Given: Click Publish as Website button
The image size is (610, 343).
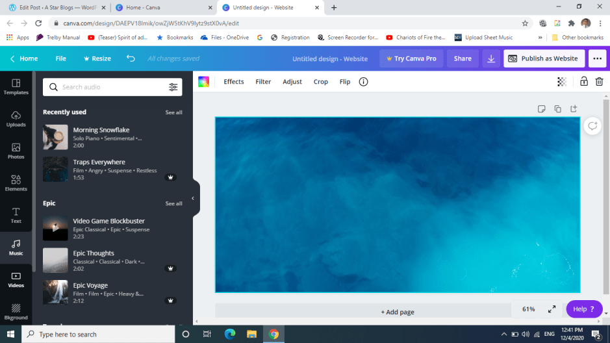Looking at the screenshot, I should coord(544,58).
